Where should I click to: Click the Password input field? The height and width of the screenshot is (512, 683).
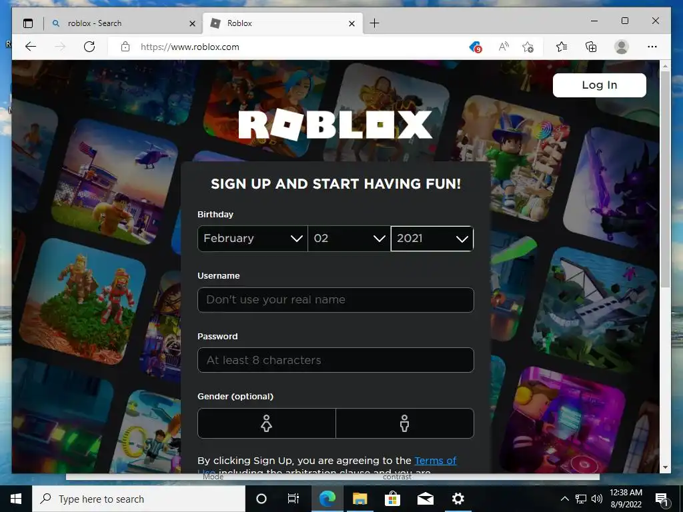click(335, 360)
